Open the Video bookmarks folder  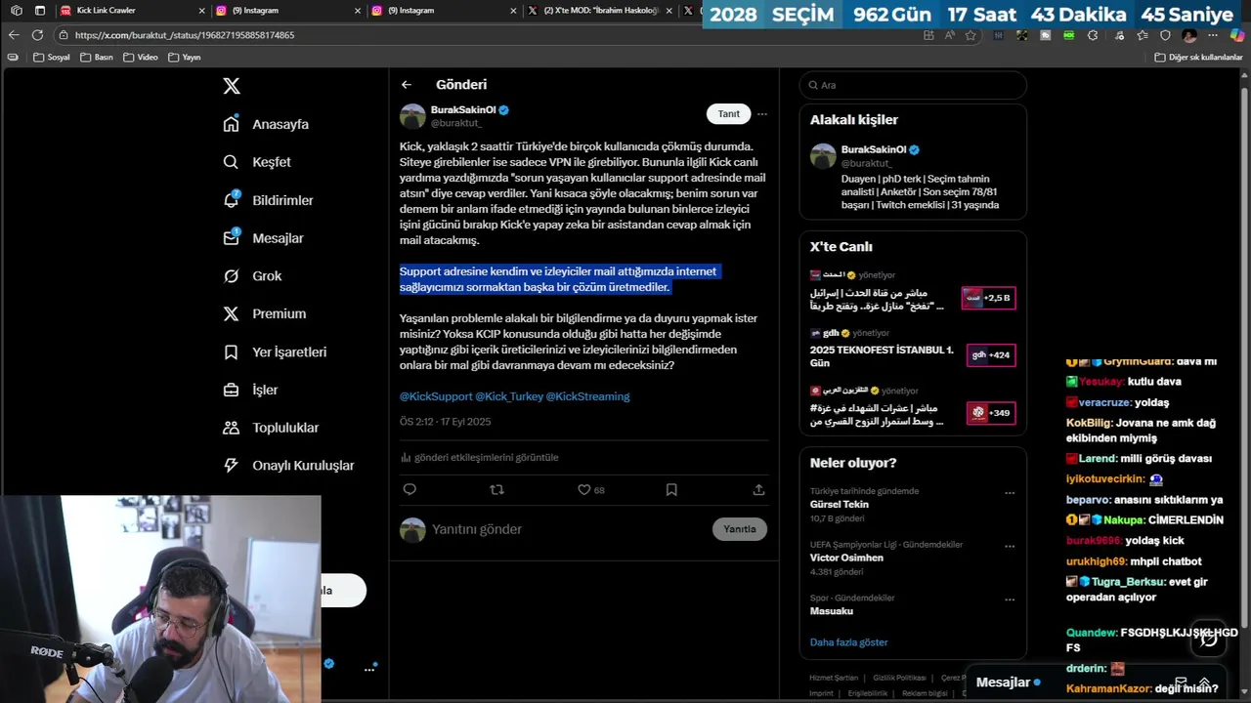pyautogui.click(x=141, y=58)
